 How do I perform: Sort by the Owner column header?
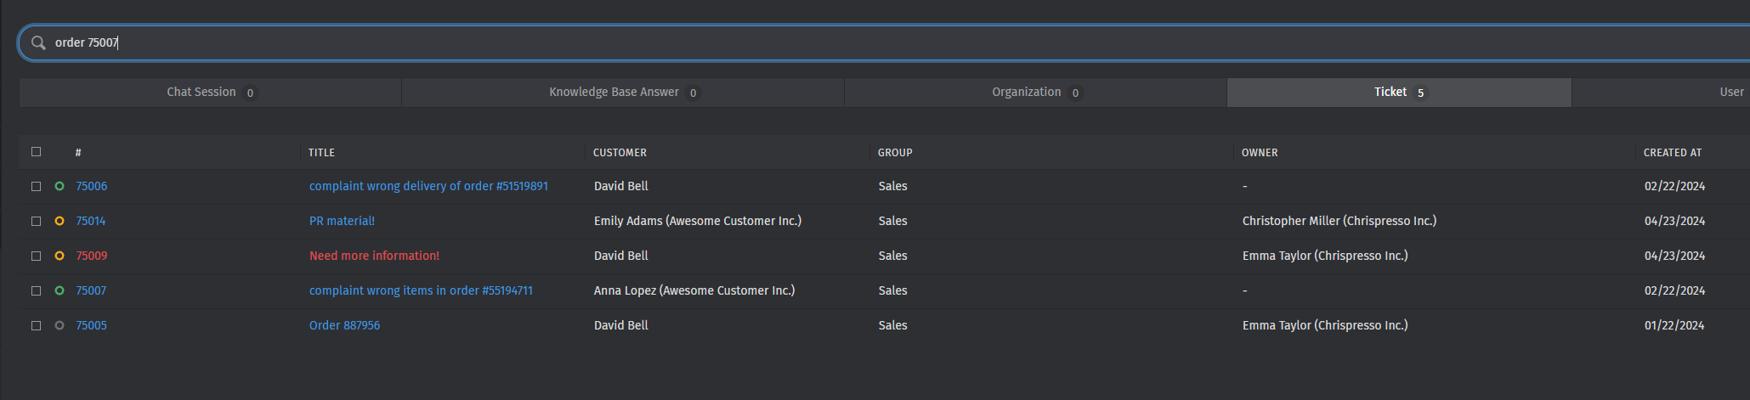click(1260, 153)
